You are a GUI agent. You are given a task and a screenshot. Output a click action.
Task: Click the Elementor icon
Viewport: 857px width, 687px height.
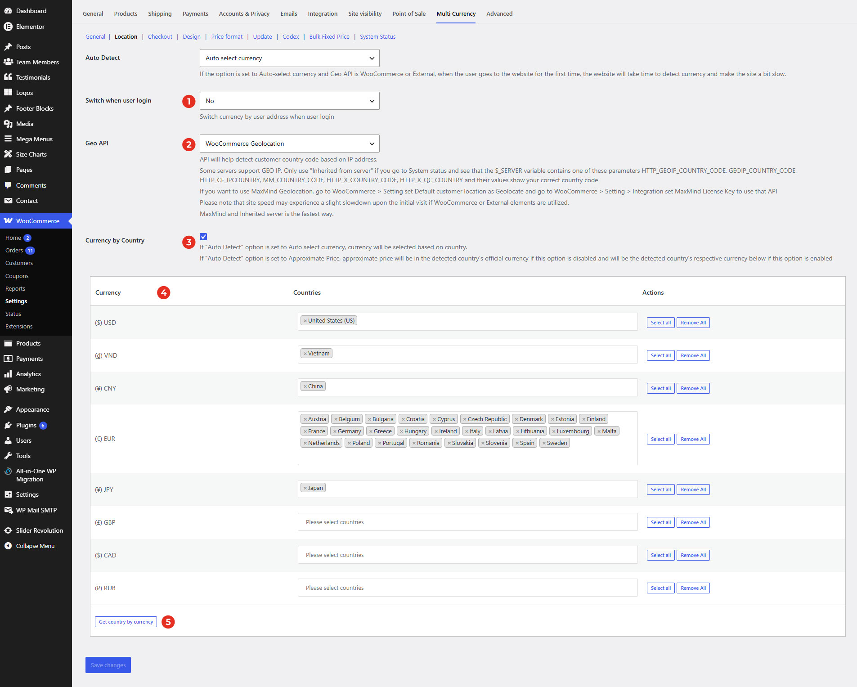pyautogui.click(x=8, y=27)
